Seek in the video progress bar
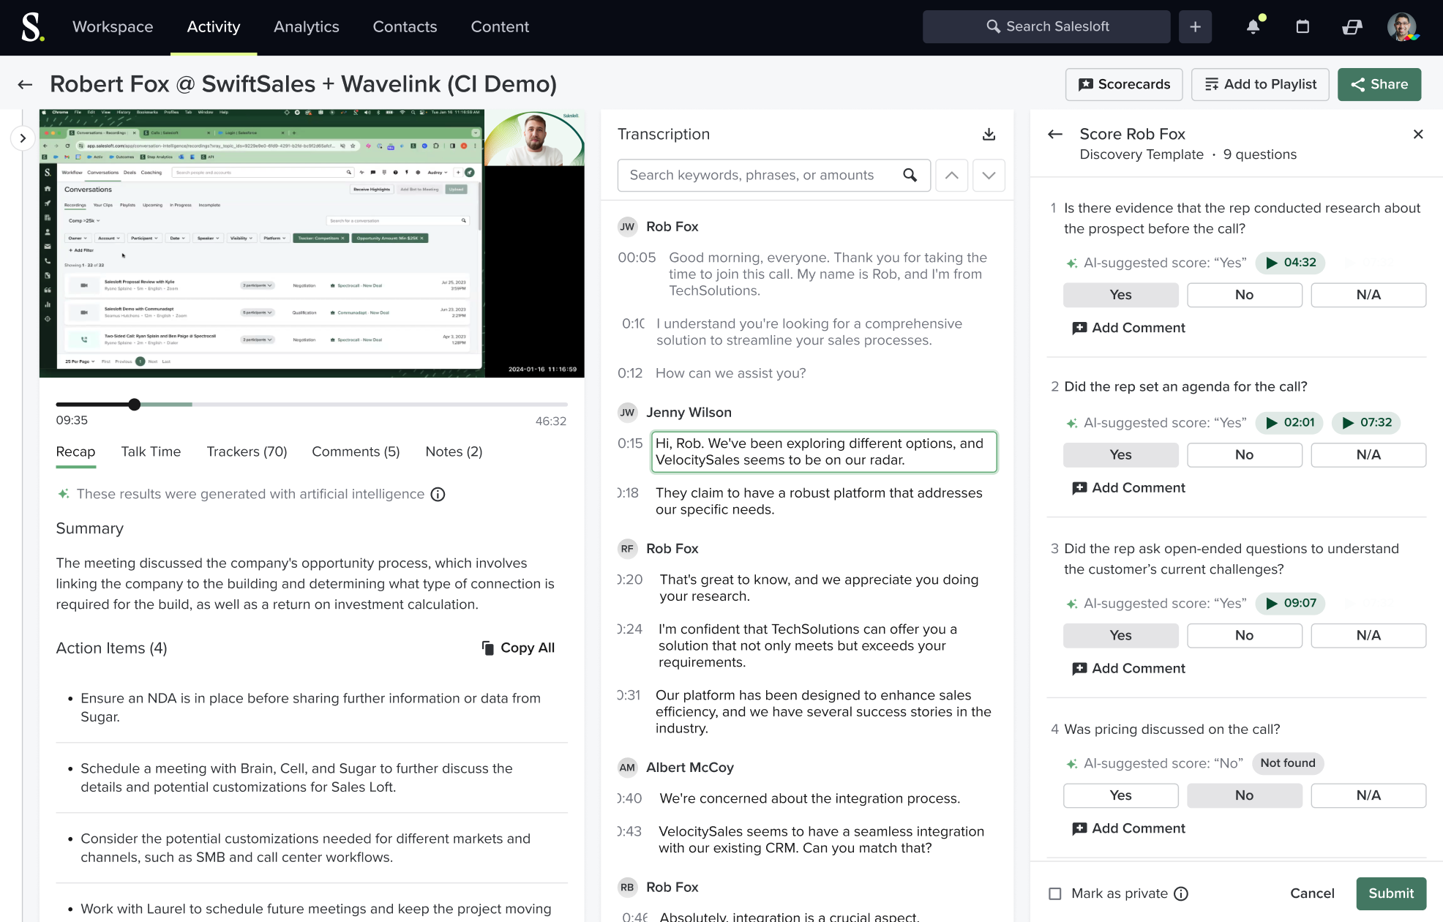This screenshot has height=922, width=1443. (x=312, y=405)
